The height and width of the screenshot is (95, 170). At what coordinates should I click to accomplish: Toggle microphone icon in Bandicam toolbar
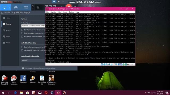pyautogui.click(x=33, y=9)
